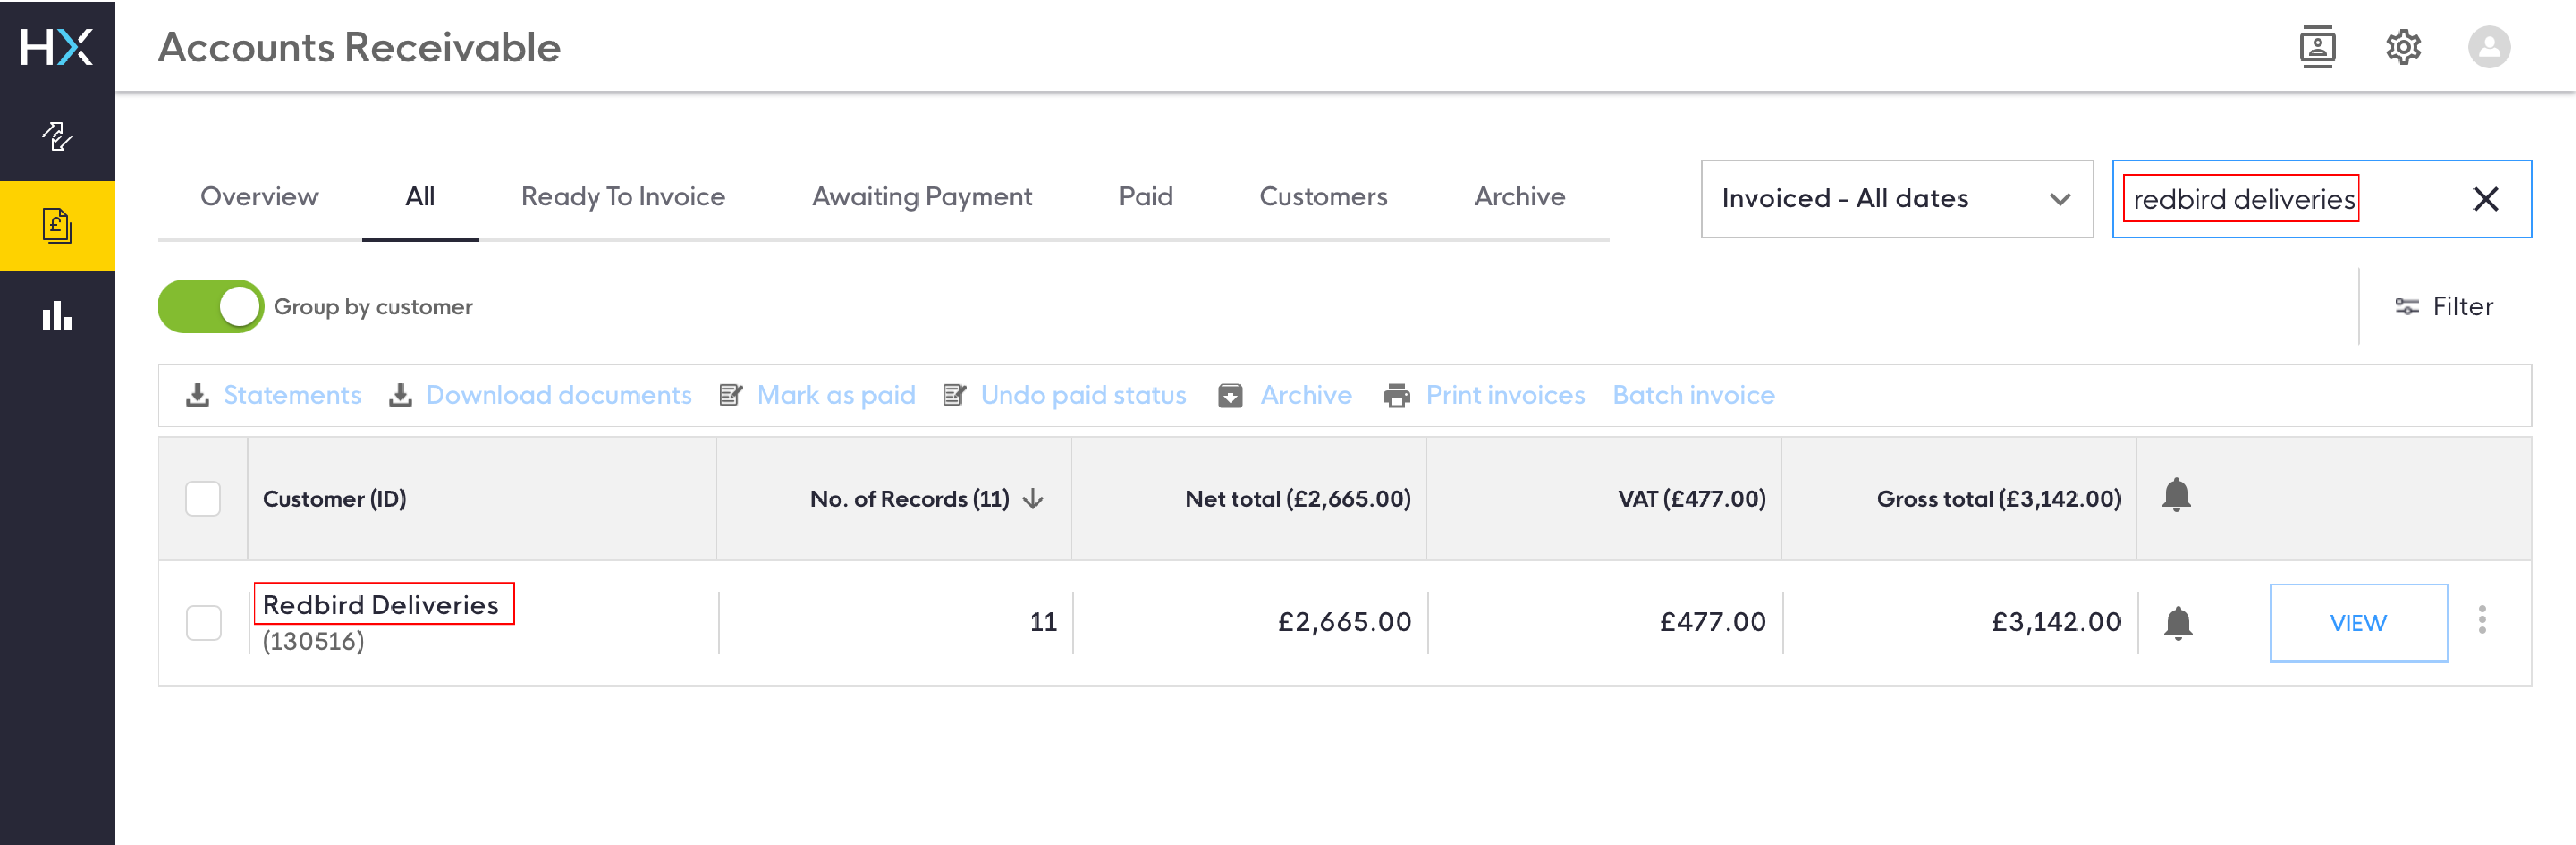This screenshot has width=2576, height=845.
Task: Click the HX logo in sidebar
Action: pos(57,47)
